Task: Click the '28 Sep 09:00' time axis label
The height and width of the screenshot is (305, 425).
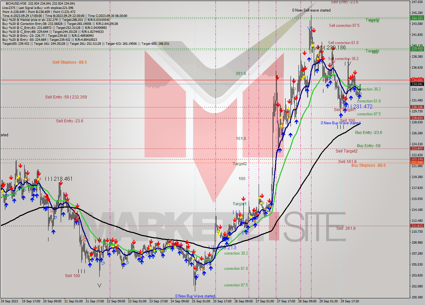Action: tap(308, 301)
